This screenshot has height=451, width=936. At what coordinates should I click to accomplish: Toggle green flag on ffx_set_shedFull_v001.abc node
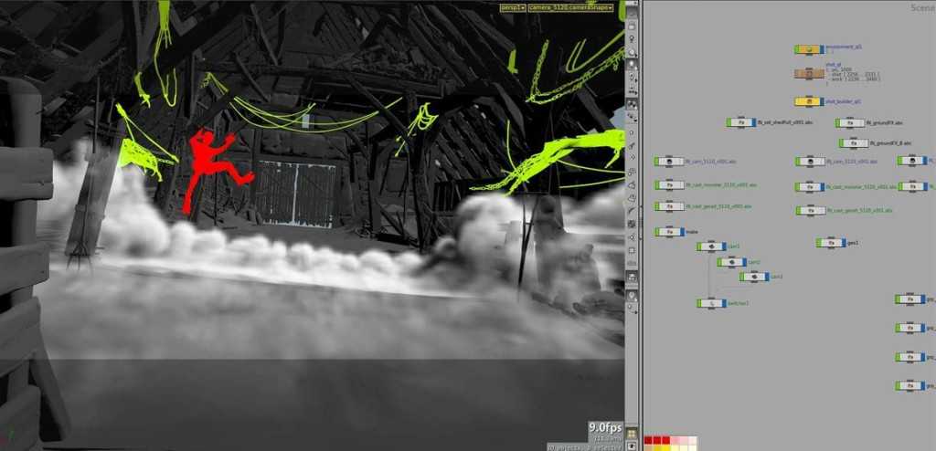(729, 122)
